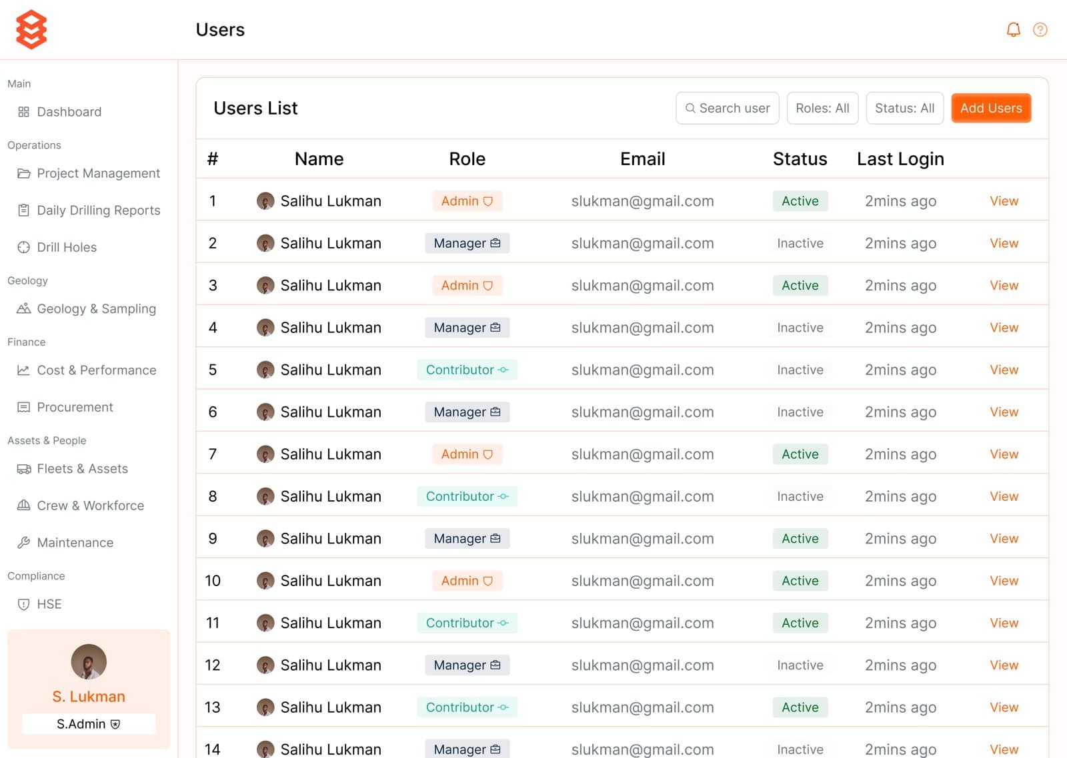Open the help question-mark icon
1067x758 pixels.
coord(1040,29)
